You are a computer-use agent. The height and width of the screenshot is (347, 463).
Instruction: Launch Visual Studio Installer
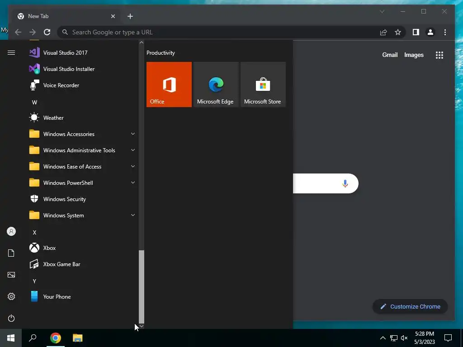click(82, 69)
